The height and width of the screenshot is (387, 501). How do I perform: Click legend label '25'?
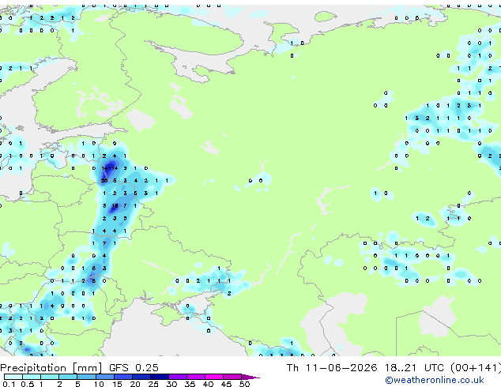click(x=153, y=384)
